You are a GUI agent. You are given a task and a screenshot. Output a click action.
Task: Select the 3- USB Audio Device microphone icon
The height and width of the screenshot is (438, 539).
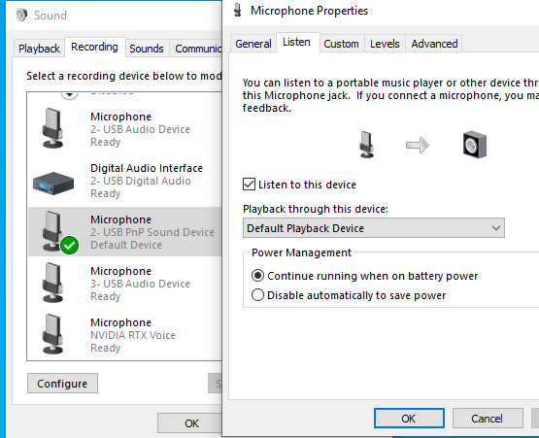click(x=52, y=283)
